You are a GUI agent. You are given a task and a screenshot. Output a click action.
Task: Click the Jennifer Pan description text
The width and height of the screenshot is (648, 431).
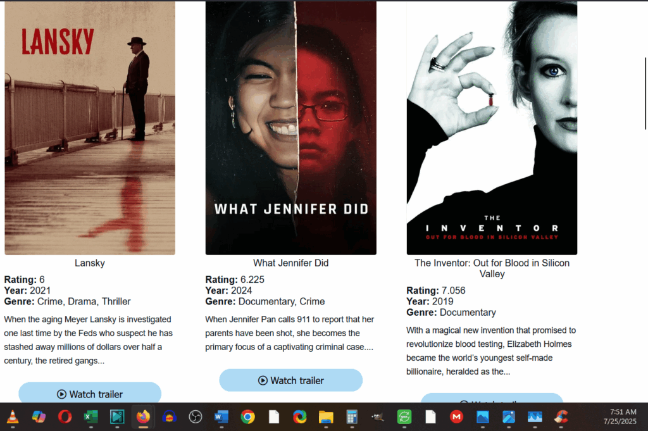coord(290,333)
